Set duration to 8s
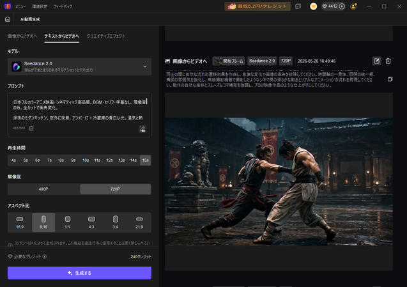 point(61,160)
